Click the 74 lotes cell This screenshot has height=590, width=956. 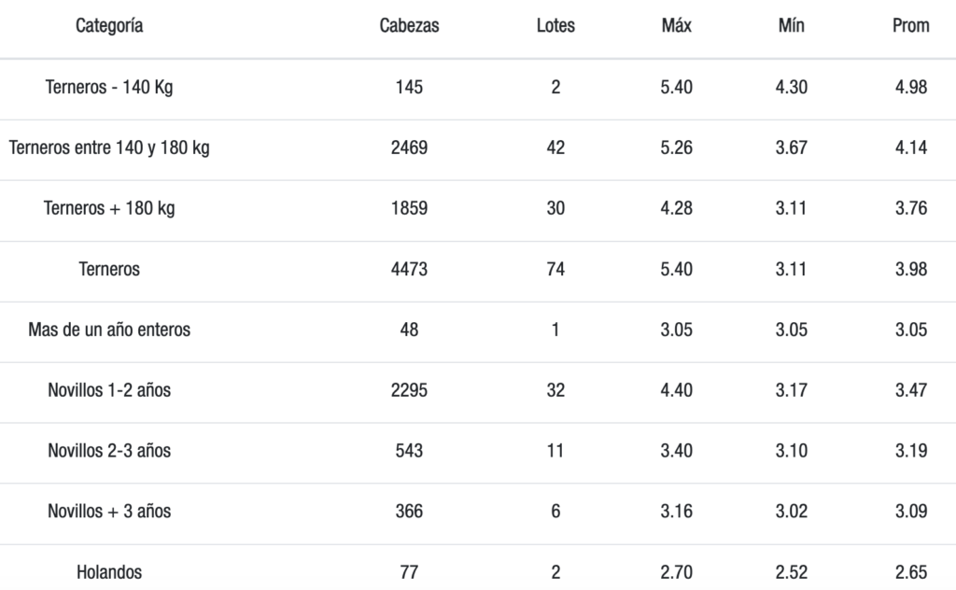pyautogui.click(x=555, y=269)
